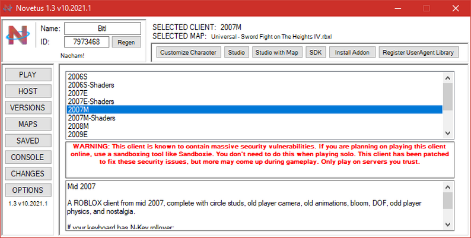
Task: Click client list scroll up arrow
Action: coord(448,78)
